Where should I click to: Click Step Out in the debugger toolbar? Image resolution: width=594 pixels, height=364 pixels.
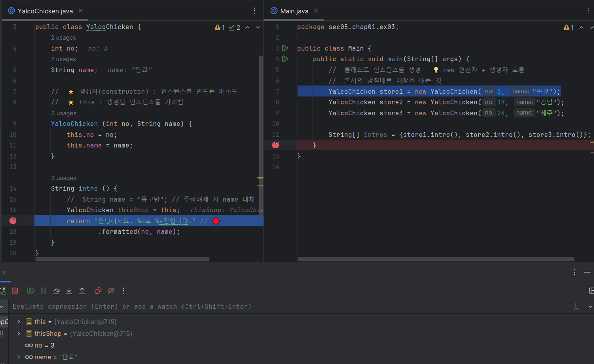click(82, 291)
